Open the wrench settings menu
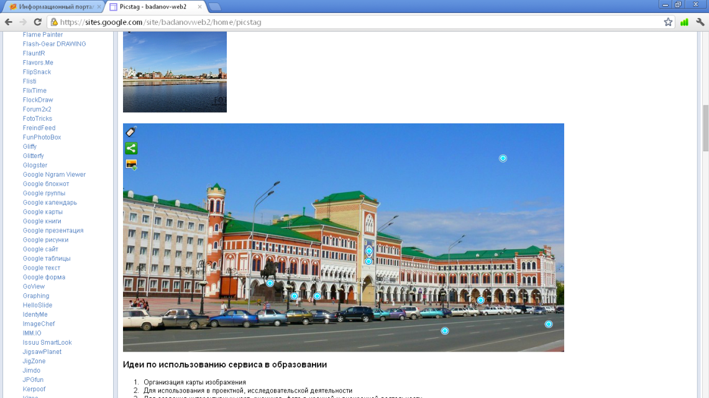This screenshot has width=709, height=398. tap(700, 22)
